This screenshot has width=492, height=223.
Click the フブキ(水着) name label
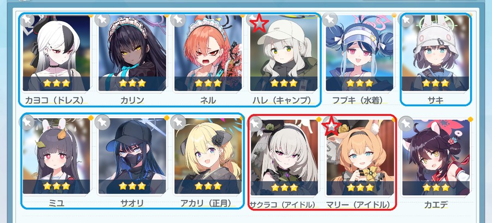point(359,100)
